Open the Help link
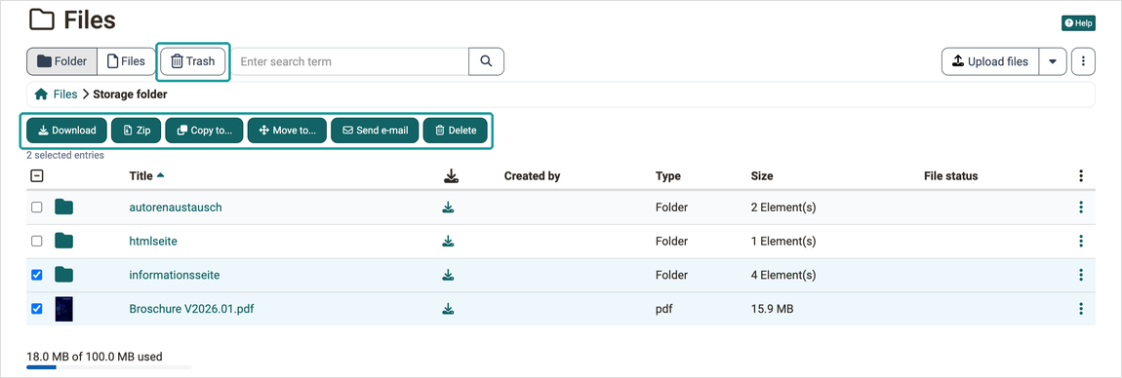This screenshot has height=378, width=1122. click(1078, 23)
